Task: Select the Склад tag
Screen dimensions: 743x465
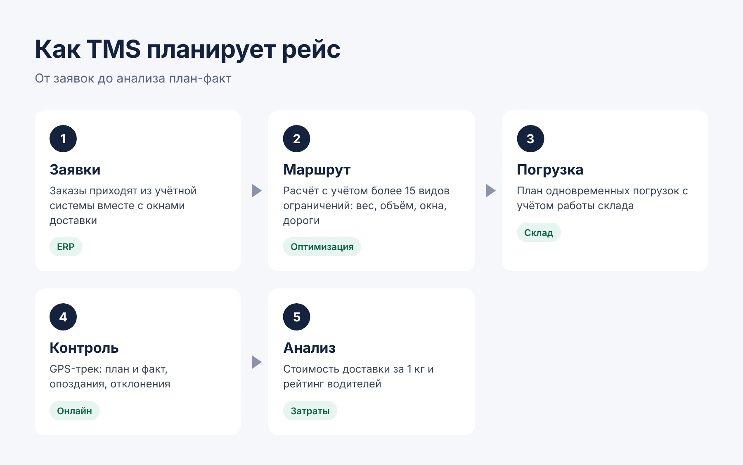Action: coord(539,233)
